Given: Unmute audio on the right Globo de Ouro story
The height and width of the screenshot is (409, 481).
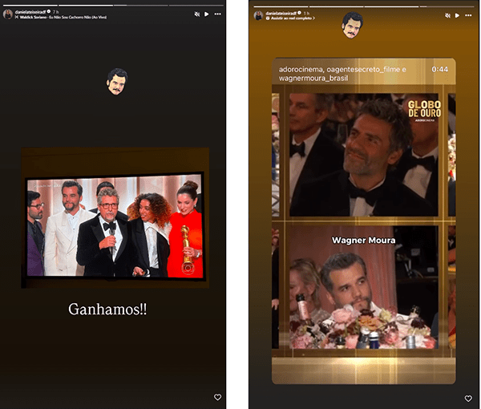Looking at the screenshot, I should coord(448,14).
